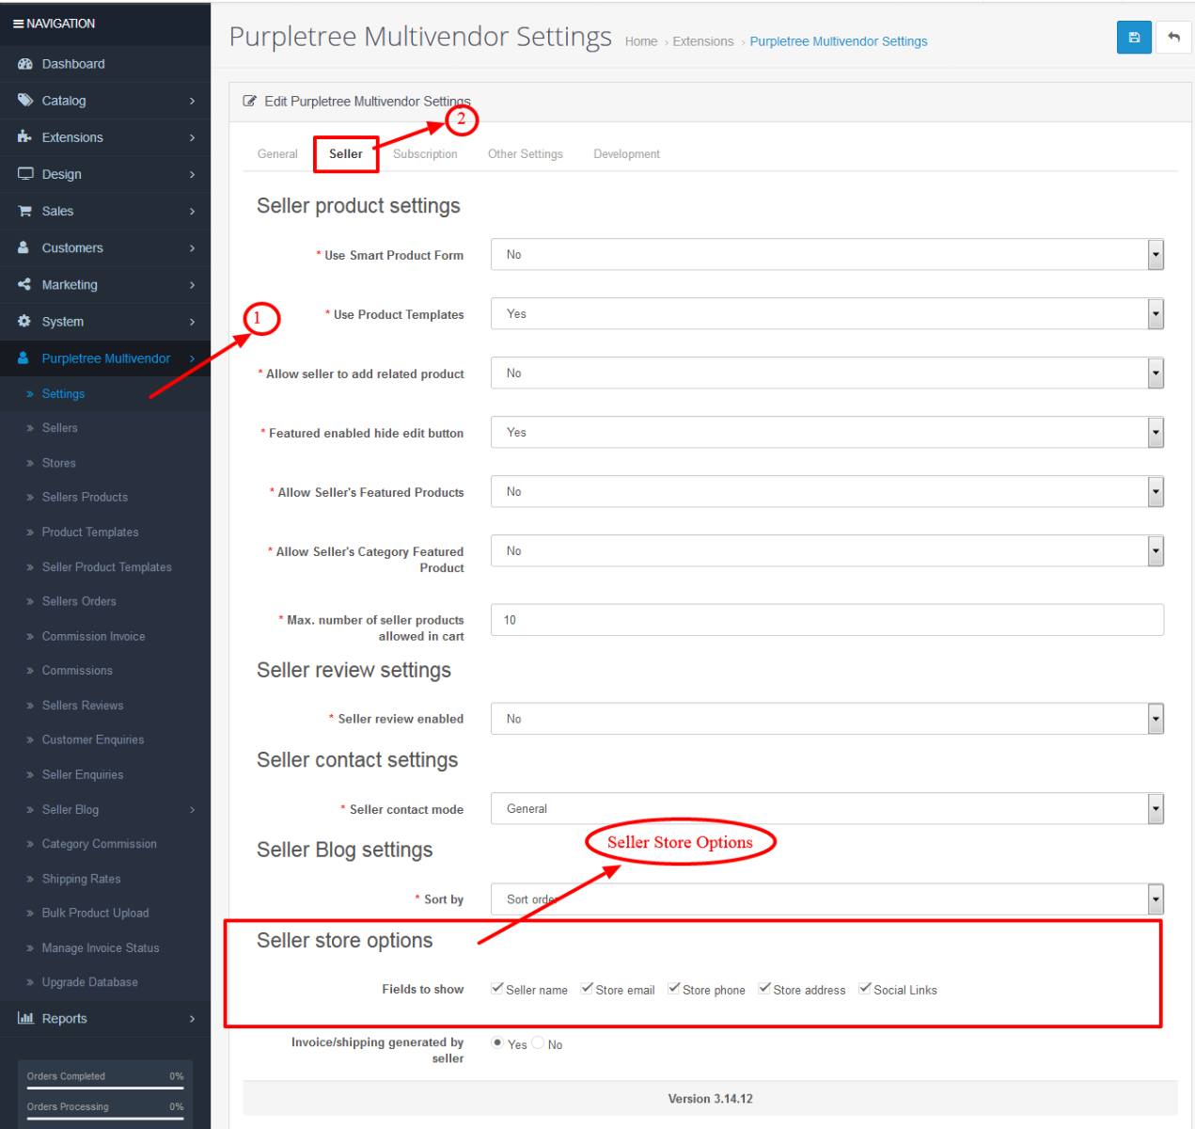Click the Orders Completed progress bar

click(105, 1088)
